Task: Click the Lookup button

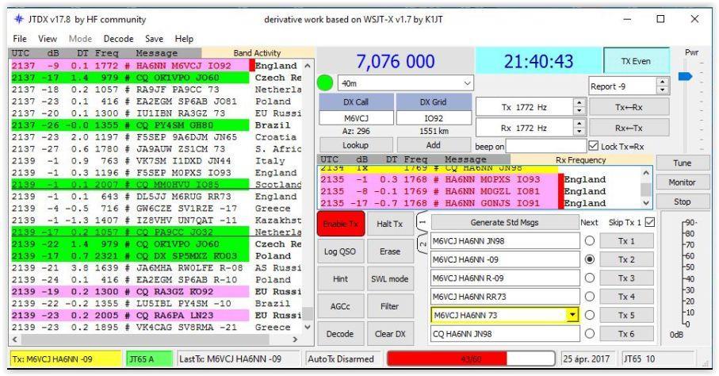Action: pos(355,145)
